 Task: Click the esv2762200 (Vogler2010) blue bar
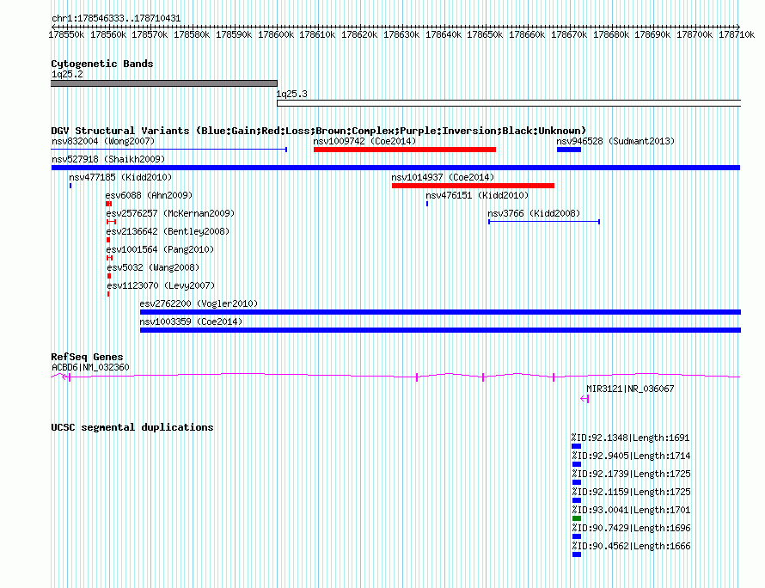click(440, 312)
